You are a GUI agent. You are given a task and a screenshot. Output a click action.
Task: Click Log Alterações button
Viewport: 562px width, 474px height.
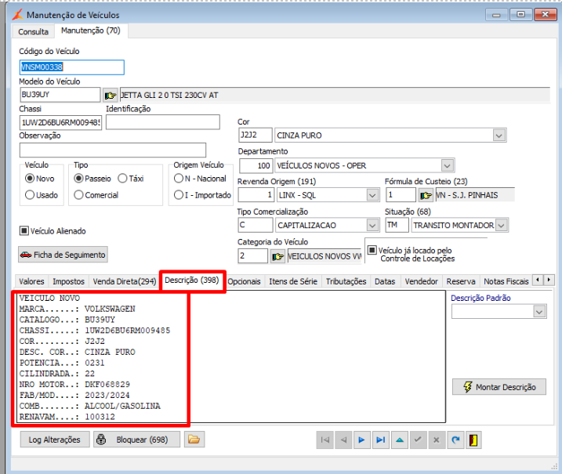point(55,440)
